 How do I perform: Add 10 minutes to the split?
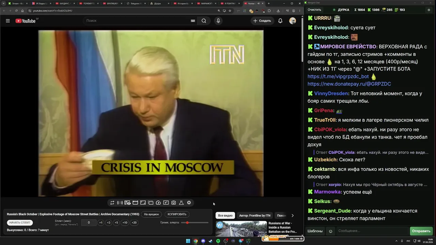click(125, 223)
